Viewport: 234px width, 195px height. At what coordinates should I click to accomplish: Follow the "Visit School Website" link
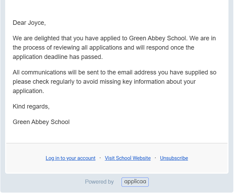pos(128,158)
